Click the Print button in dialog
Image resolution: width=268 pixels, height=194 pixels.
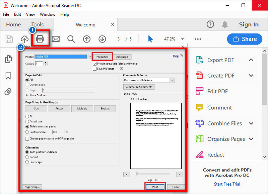click(155, 187)
